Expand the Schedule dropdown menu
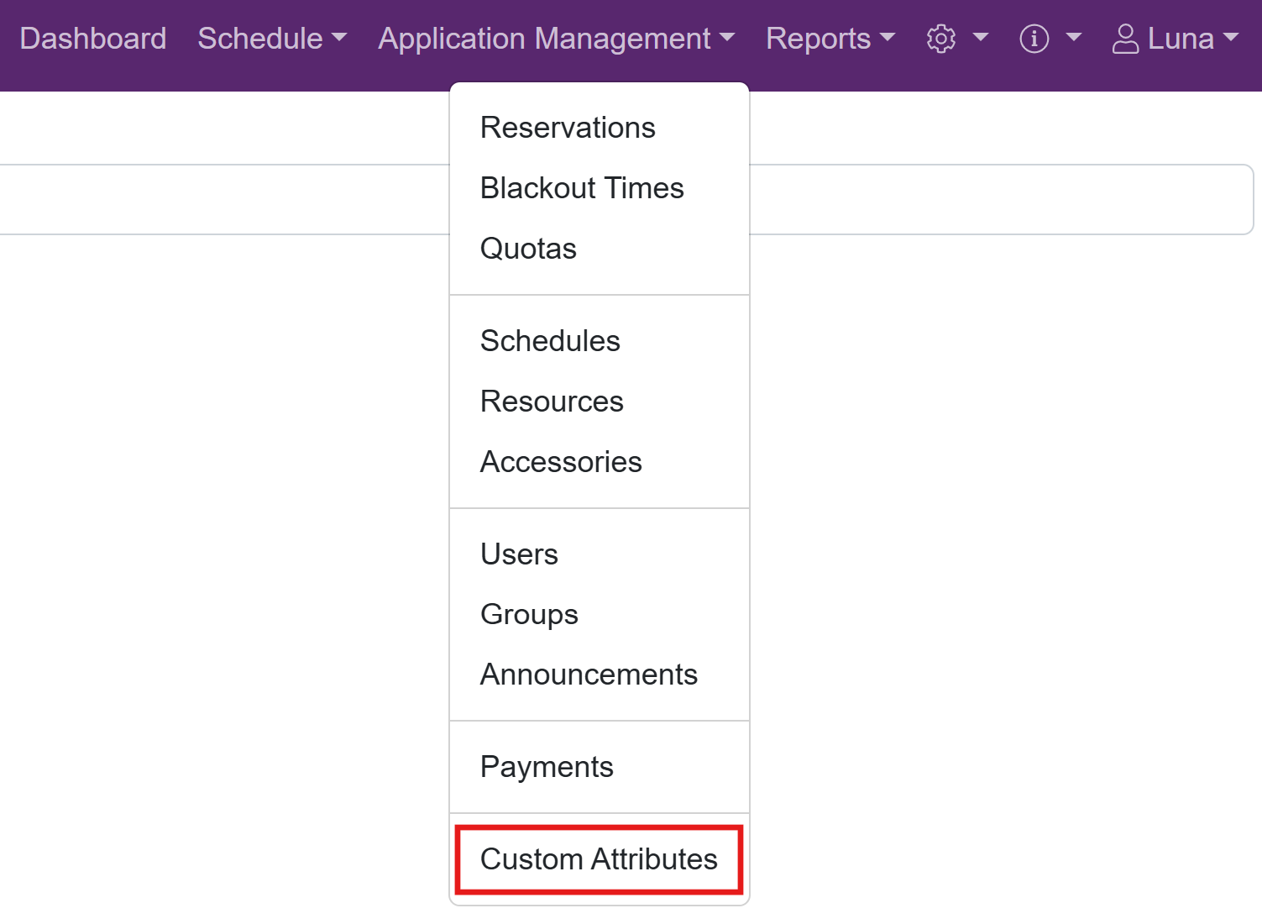Screen dimensions: 1262x924 (271, 39)
